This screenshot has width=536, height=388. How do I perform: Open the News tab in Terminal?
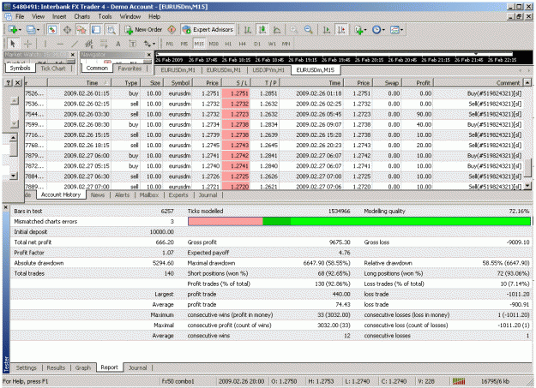coord(98,195)
